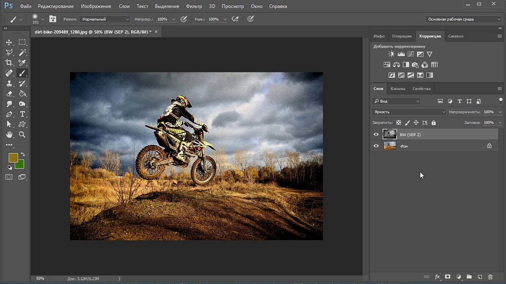This screenshot has width=506, height=284.
Task: Open the Edit Toolbar three-dots menu
Action: point(9,145)
